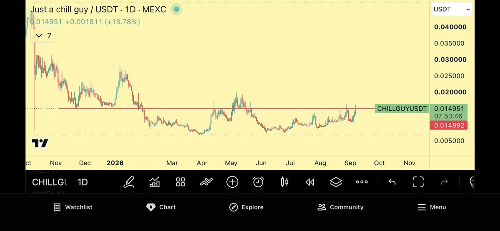Click the 0.005000 price axis label
This screenshot has height=231, width=500.
[450, 141]
